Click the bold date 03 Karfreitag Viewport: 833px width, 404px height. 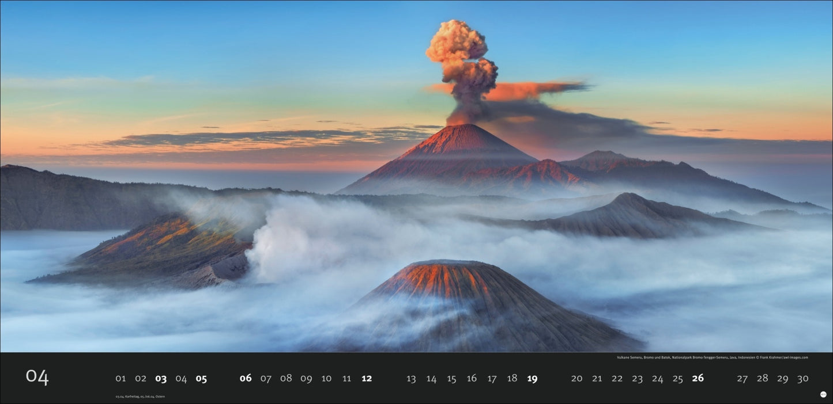(161, 379)
